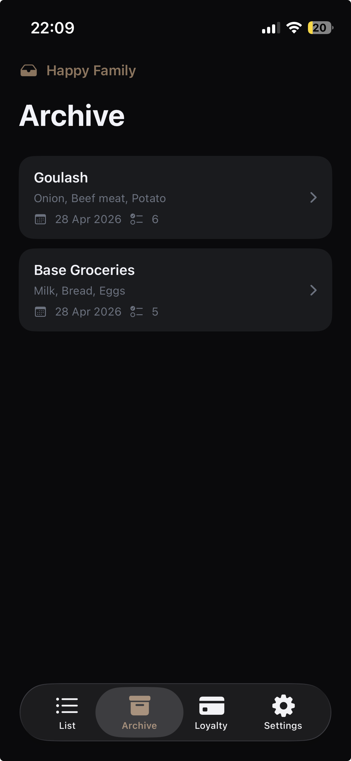Expand Base Groceries entry using its chevron
The width and height of the screenshot is (351, 761).
pos(313,290)
